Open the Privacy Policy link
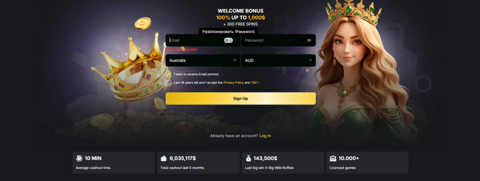 click(x=234, y=82)
